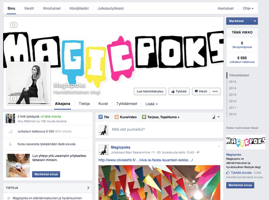This screenshot has height=200, width=269.
Task: Jump to 2013 on the timeline
Action: [232, 95]
